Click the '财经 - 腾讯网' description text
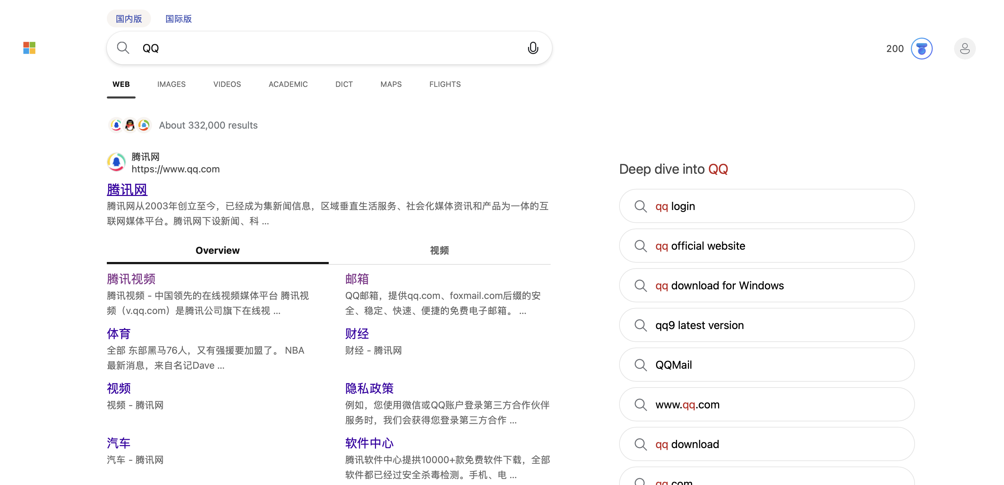Viewport: 1004px width, 485px height. [x=373, y=350]
